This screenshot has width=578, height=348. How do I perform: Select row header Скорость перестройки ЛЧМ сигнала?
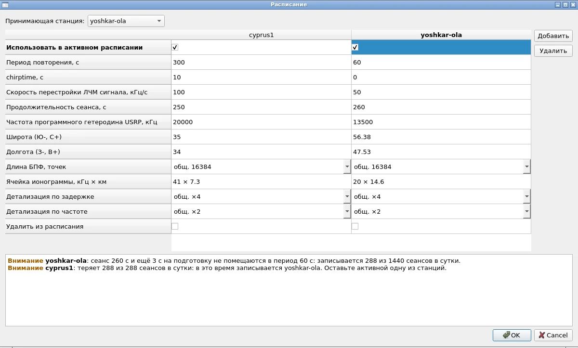click(88, 92)
